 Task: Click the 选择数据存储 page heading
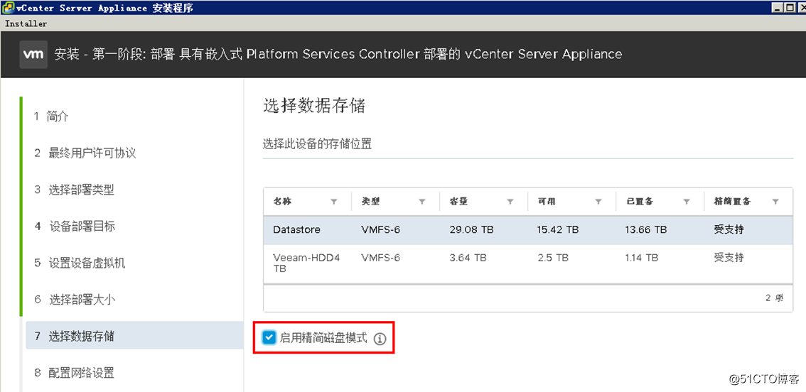point(313,106)
